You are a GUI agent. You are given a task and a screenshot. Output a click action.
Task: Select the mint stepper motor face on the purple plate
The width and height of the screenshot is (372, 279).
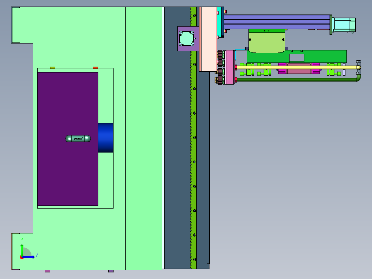point(187,38)
